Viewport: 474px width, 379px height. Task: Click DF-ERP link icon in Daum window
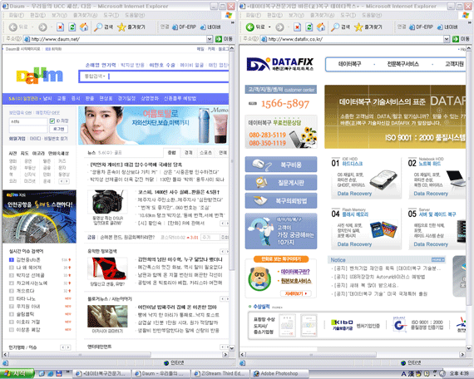pyautogui.click(x=175, y=27)
